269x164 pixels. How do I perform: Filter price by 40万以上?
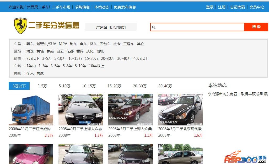click(x=141, y=59)
